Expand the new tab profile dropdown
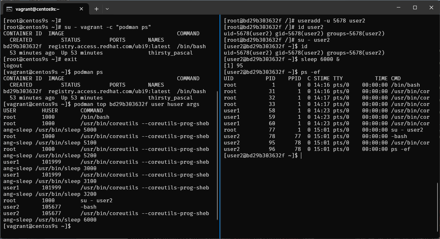Screen dimensions: 440x239 107,9
